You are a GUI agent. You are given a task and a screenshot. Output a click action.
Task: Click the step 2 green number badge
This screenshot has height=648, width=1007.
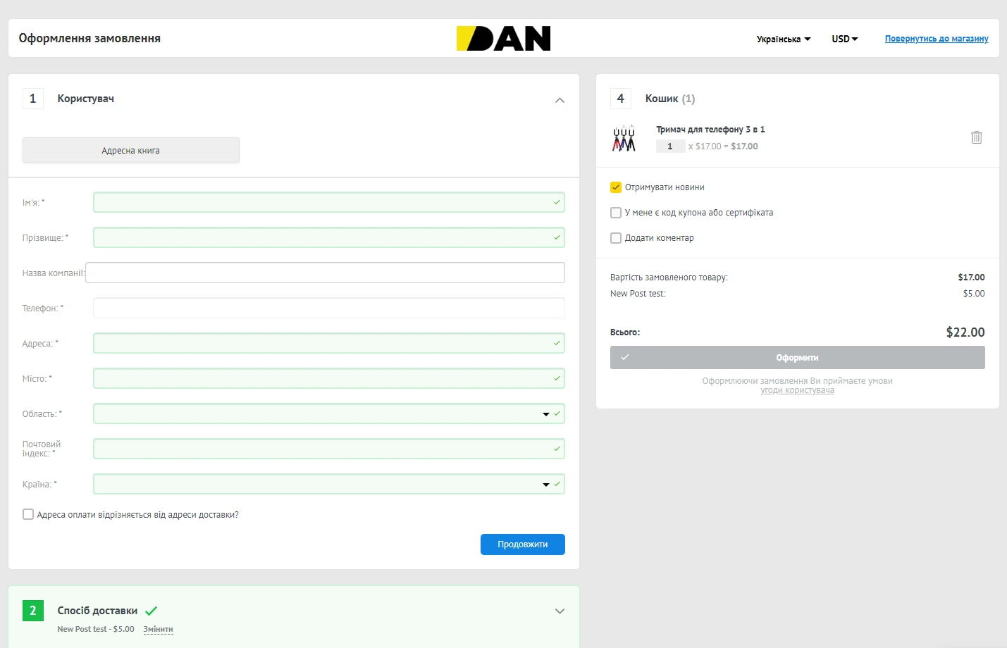pyautogui.click(x=33, y=611)
